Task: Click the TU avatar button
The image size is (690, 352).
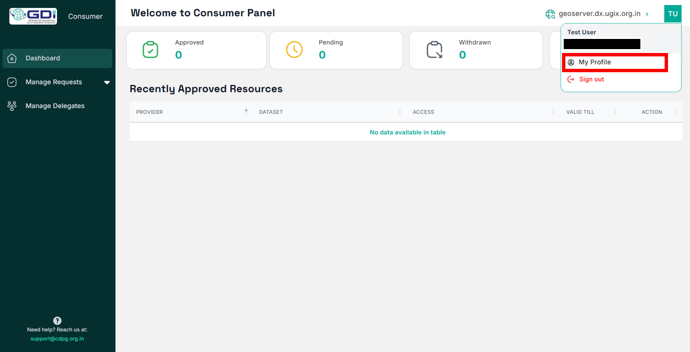Action: (673, 13)
